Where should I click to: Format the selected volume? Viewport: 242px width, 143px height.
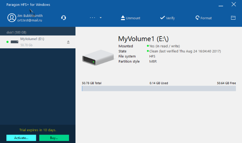pos(203,18)
